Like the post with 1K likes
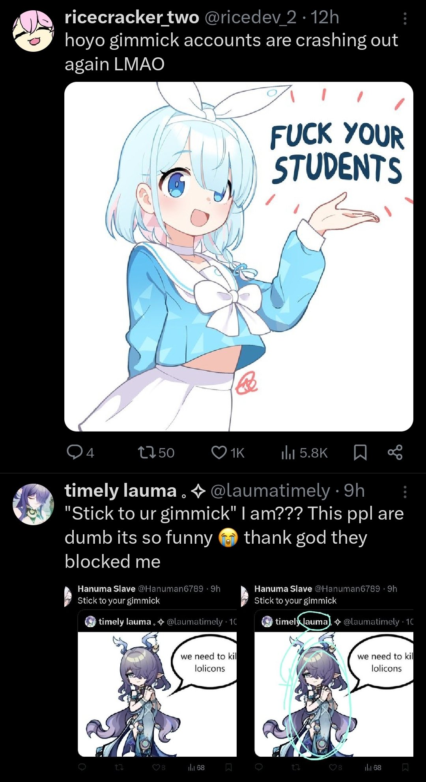Viewport: 426px width, 782px height. pos(228,452)
